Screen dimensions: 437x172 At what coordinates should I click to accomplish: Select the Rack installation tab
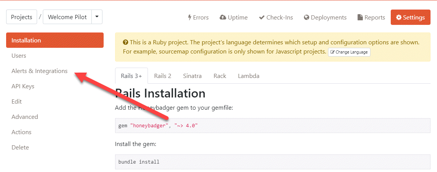tap(220, 76)
